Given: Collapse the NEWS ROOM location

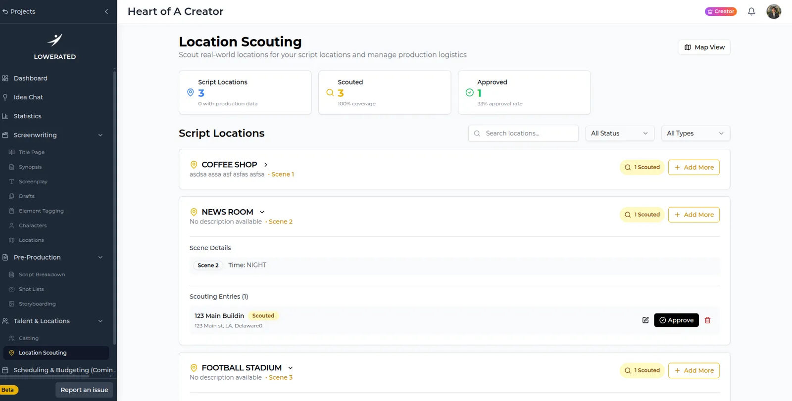Looking at the screenshot, I should pyautogui.click(x=262, y=212).
